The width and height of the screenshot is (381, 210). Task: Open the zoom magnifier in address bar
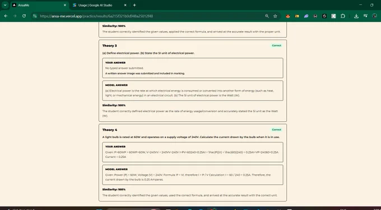[x=267, y=16]
